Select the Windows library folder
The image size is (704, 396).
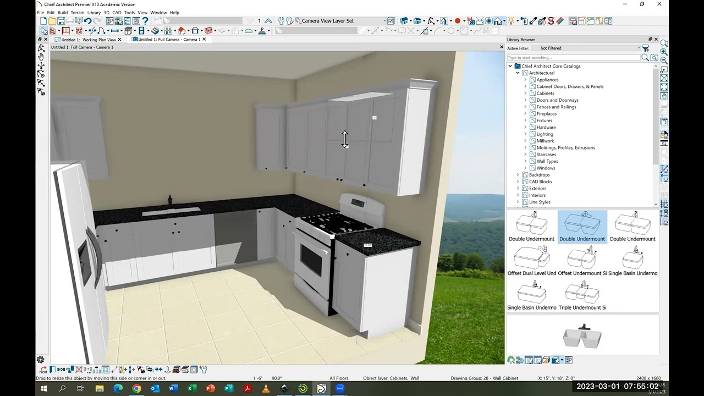546,168
